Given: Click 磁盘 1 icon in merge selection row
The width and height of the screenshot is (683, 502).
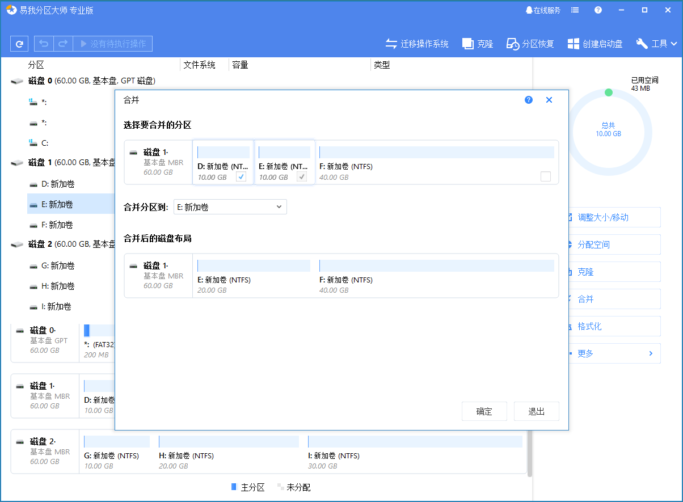Looking at the screenshot, I should point(133,153).
